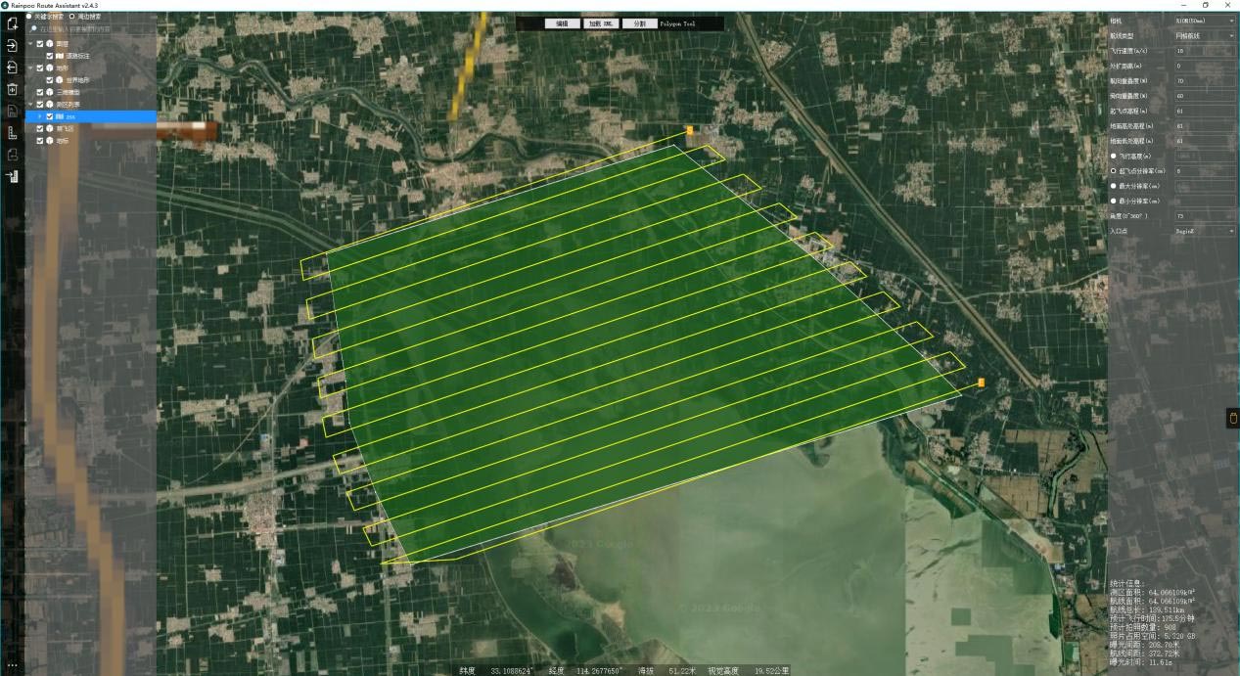This screenshot has height=676, width=1240.
Task: Click the export file arrow icon
Action: (x=12, y=68)
